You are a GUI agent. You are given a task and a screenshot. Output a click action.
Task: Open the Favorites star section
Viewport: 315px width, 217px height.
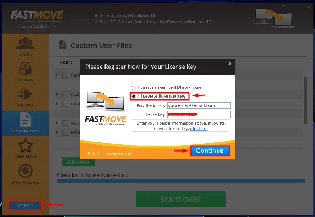25,148
